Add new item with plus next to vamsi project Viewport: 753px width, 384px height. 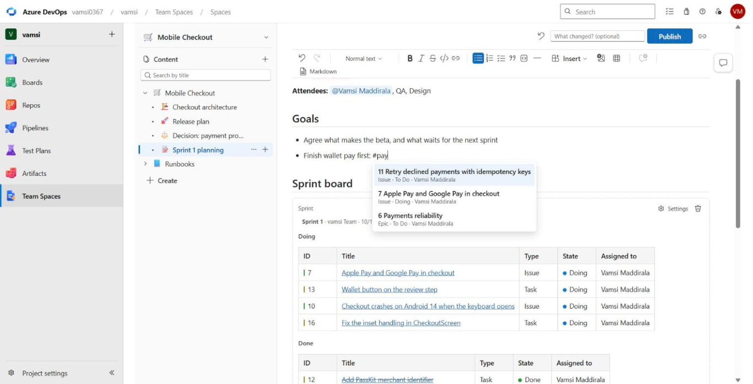pyautogui.click(x=112, y=34)
